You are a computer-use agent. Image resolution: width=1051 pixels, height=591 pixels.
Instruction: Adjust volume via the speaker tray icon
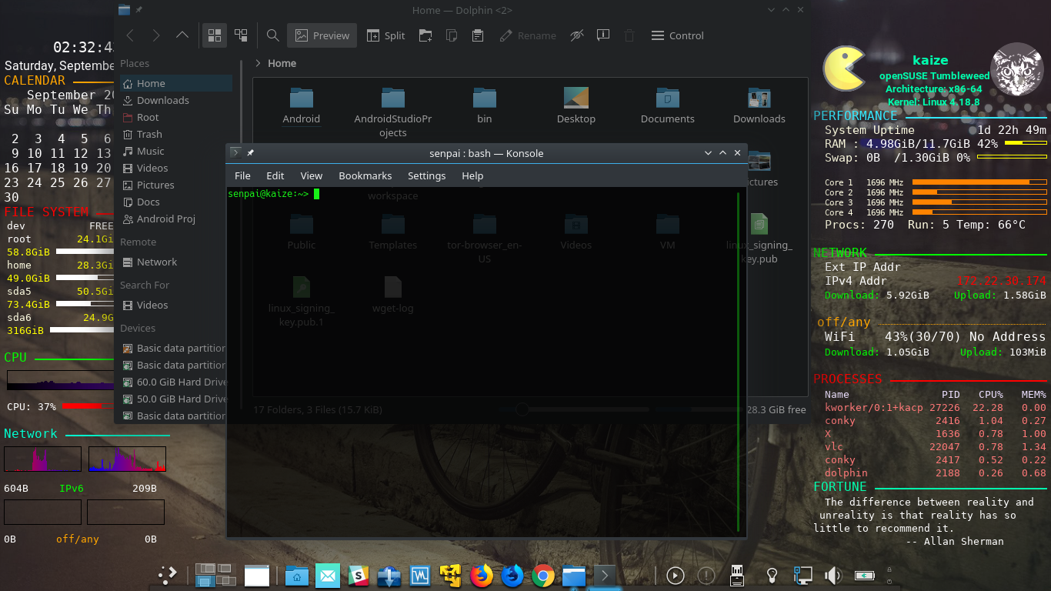click(832, 576)
